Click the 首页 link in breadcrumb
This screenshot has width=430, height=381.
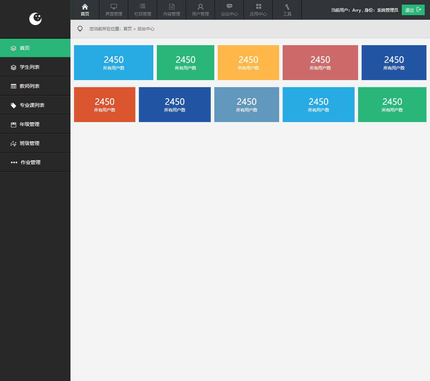pos(127,29)
